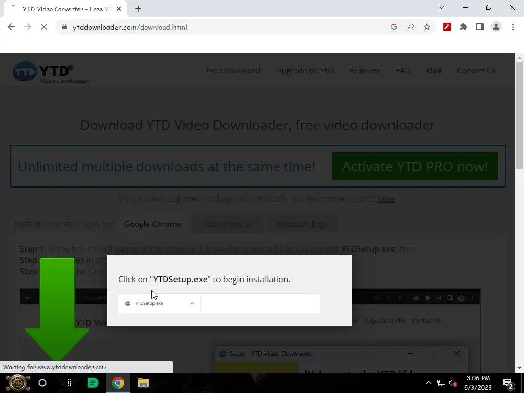
Task: Toggle the browser side panel
Action: tap(480, 27)
